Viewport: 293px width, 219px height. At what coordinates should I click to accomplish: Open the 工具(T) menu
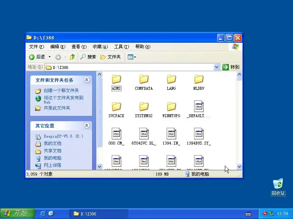coord(122,47)
